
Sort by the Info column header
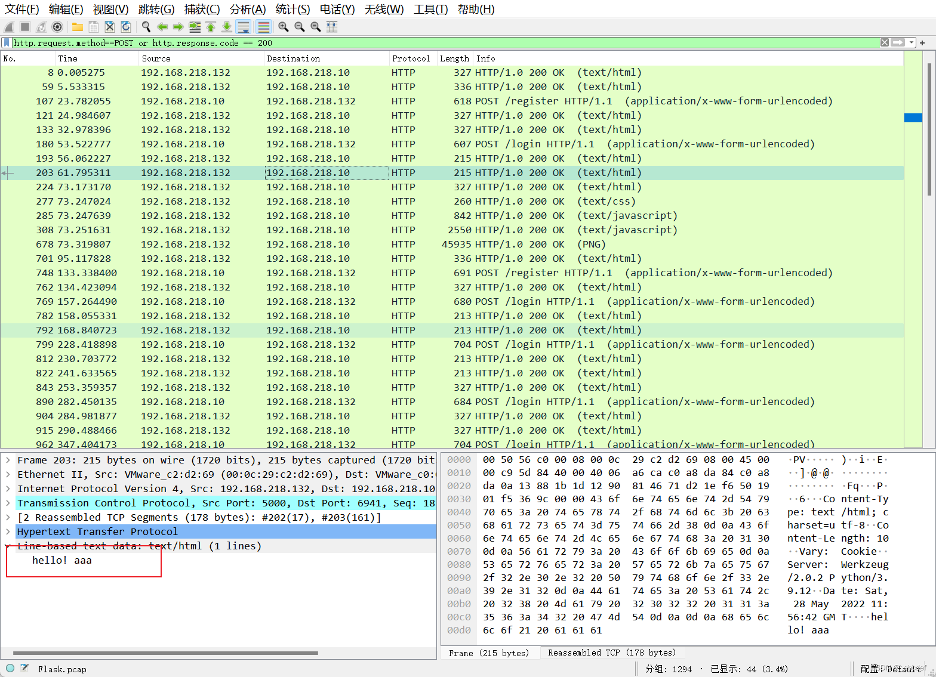pyautogui.click(x=688, y=58)
